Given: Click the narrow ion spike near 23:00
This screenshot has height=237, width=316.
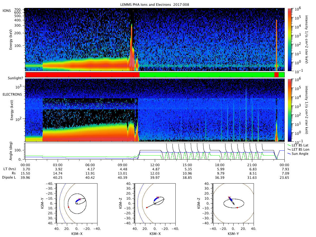Looking at the screenshot, I should pyautogui.click(x=276, y=43).
